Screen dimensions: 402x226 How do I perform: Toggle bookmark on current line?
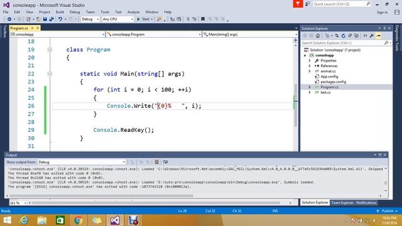(x=203, y=19)
